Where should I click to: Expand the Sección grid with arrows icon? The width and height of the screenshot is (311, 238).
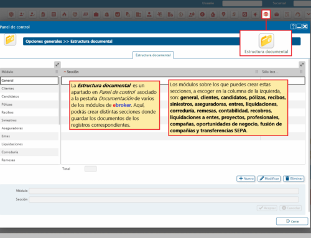click(x=302, y=65)
